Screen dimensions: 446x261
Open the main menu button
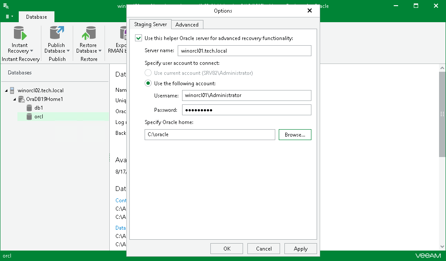tap(8, 16)
